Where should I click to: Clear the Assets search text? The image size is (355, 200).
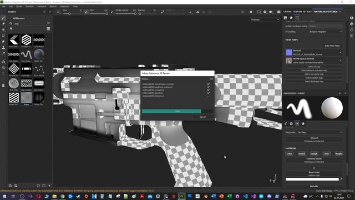tap(48, 23)
